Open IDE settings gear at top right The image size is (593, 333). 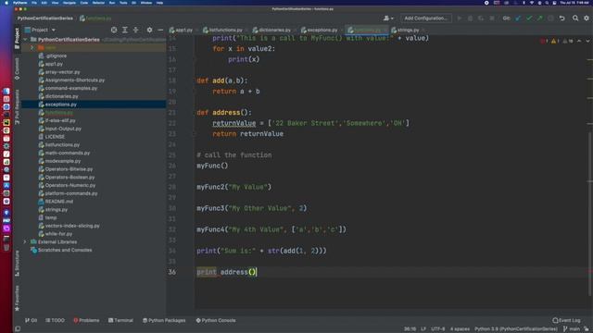(x=587, y=18)
